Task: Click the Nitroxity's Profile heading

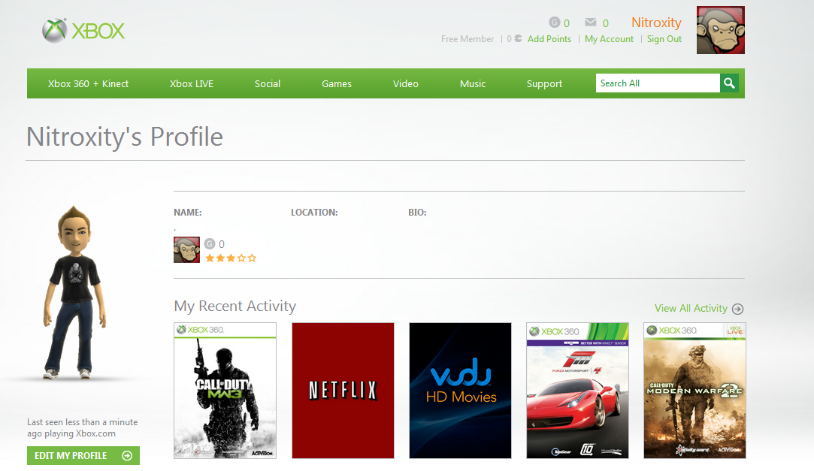Action: pyautogui.click(x=125, y=137)
